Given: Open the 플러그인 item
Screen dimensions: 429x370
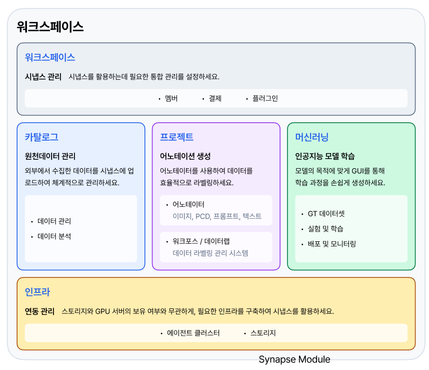Looking at the screenshot, I should click(265, 98).
